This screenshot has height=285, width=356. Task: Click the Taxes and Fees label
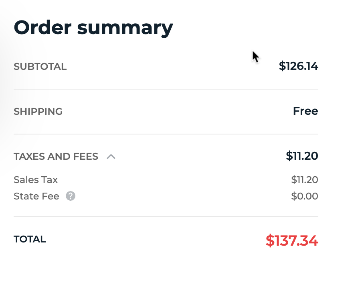pos(56,157)
